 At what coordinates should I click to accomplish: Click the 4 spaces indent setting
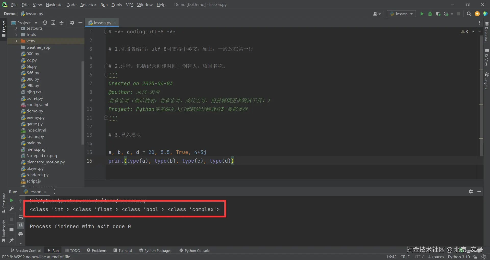[436, 257]
